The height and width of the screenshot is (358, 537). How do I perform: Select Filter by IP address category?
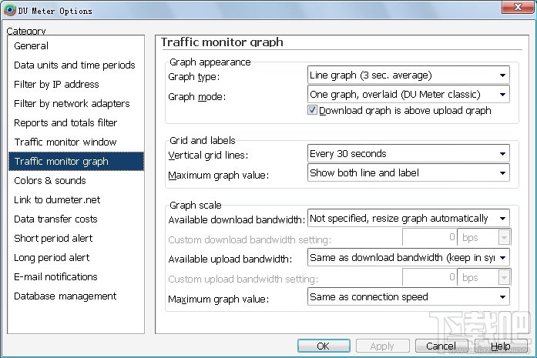[x=56, y=85]
